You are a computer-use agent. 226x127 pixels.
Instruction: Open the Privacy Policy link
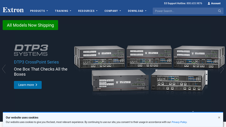179,122
